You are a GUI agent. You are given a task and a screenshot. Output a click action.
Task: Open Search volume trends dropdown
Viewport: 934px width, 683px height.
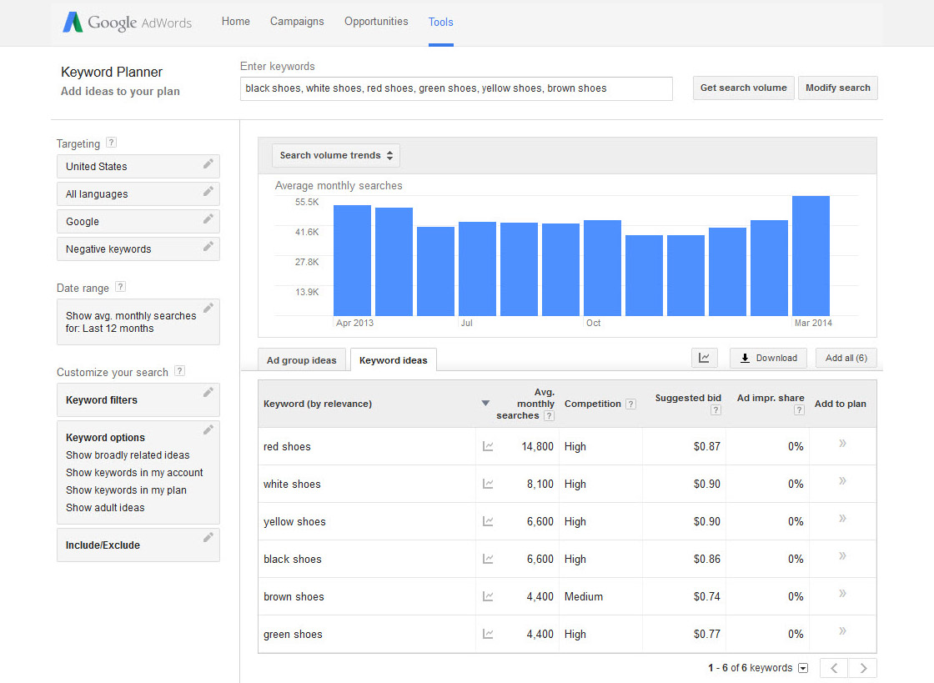click(336, 155)
